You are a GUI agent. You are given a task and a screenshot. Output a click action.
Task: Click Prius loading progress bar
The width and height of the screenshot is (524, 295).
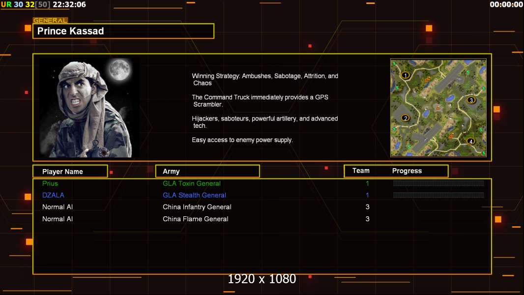click(438, 183)
